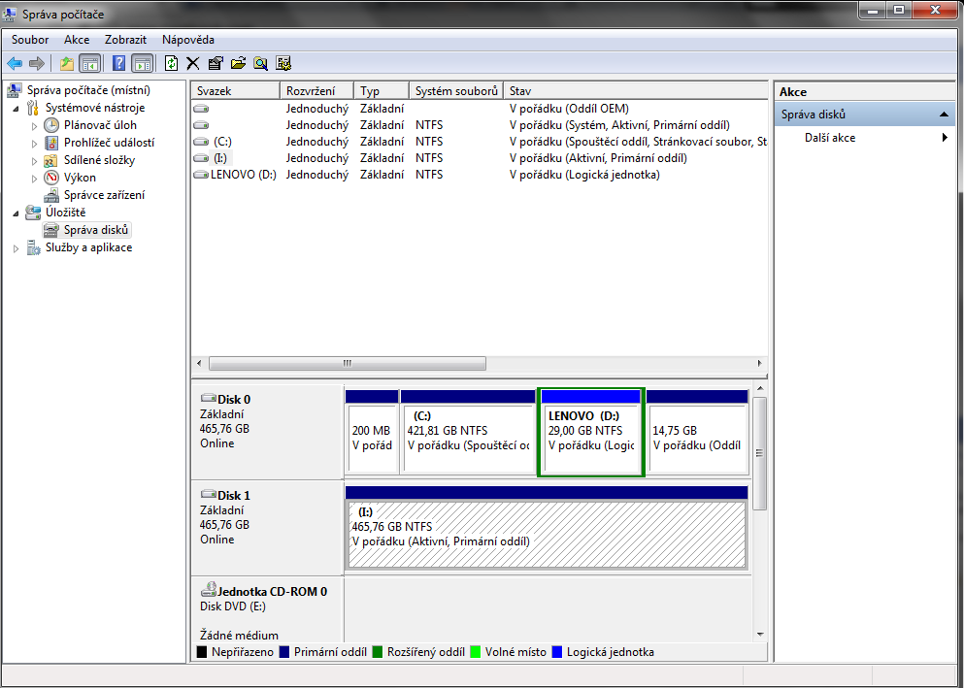Select the Sdílené složky folder icon
This screenshot has height=688, width=964.
[x=51, y=160]
